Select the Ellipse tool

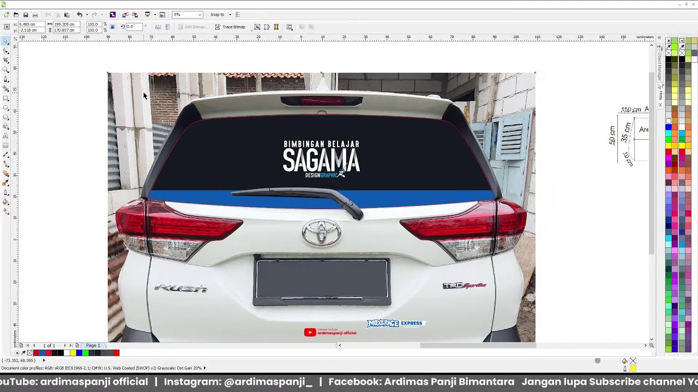5,107
